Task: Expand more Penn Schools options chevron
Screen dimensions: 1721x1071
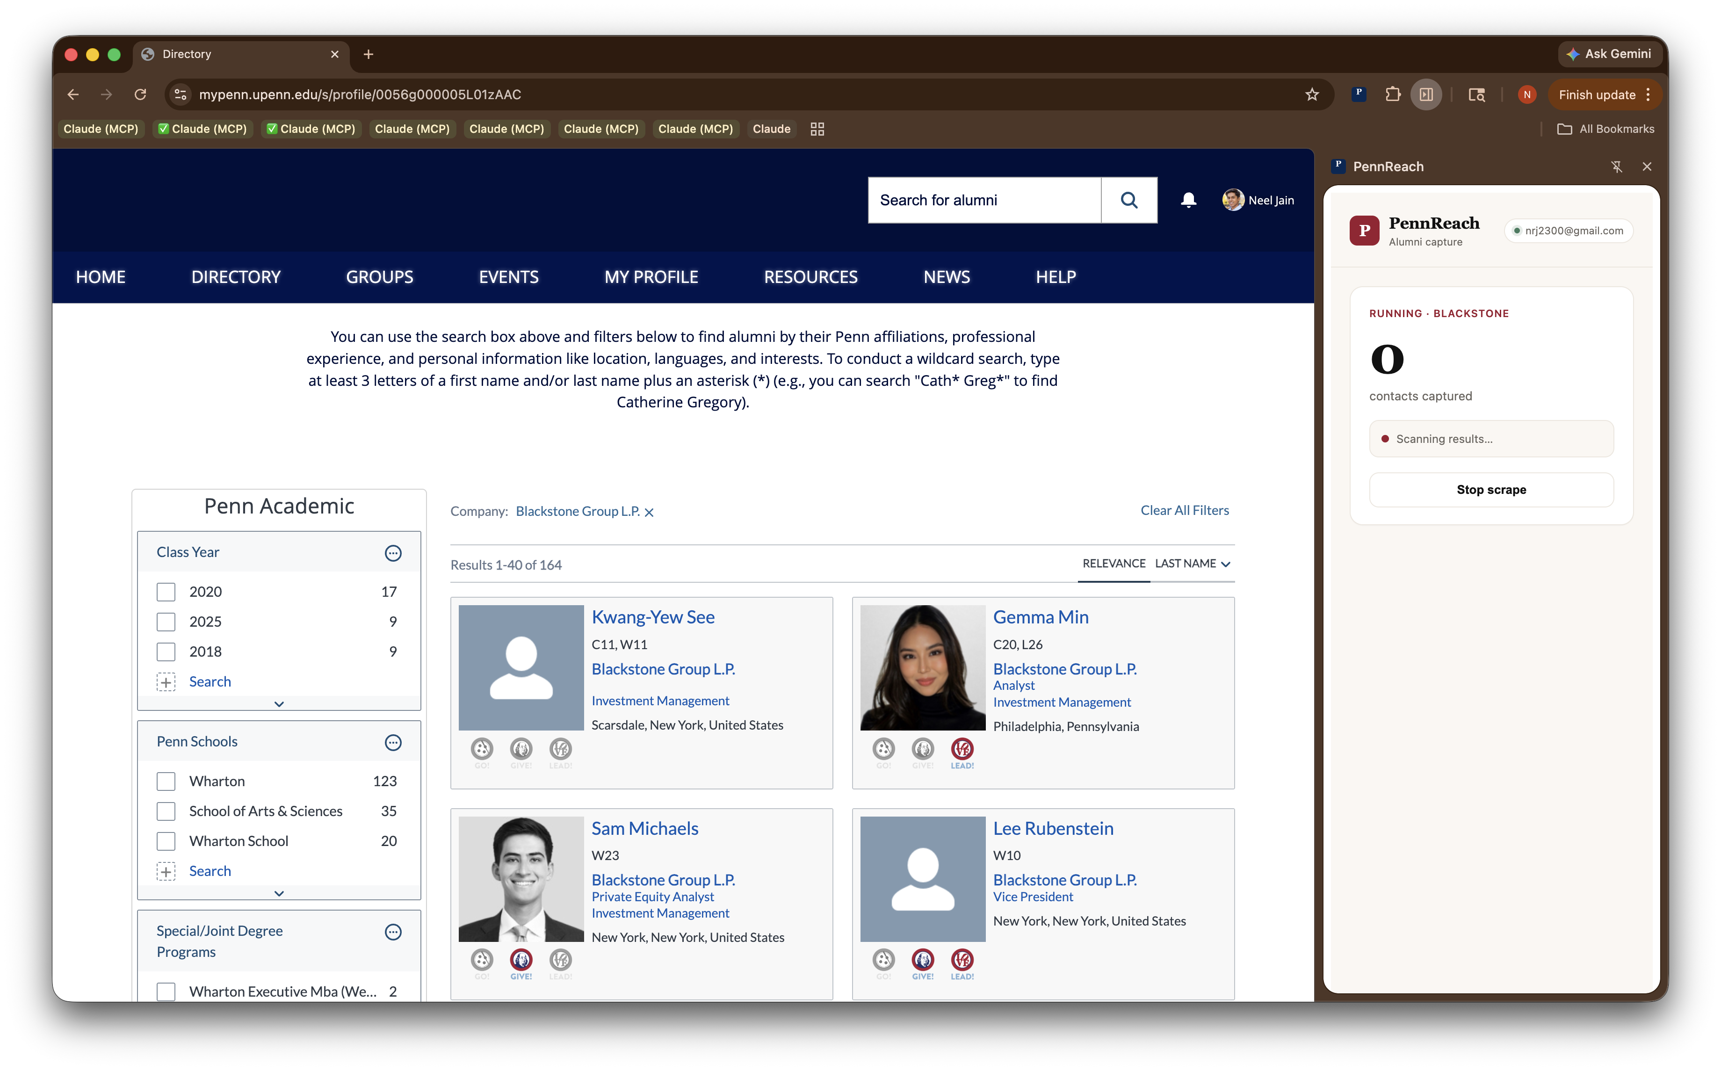Action: (x=279, y=893)
